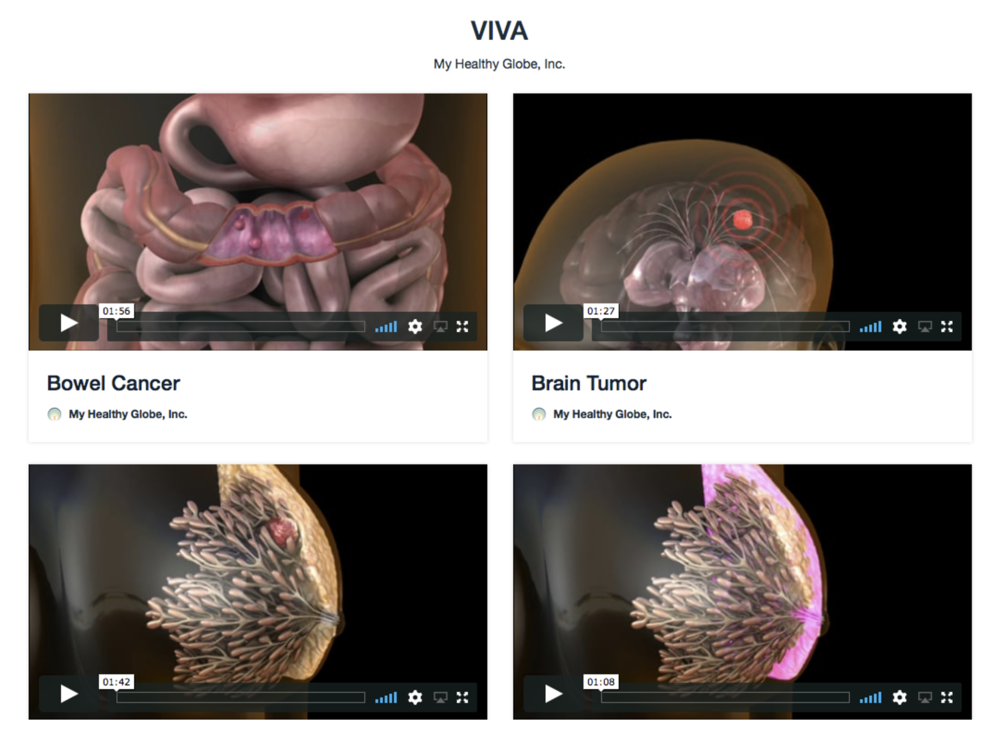
Task: Click AirPlay icon on Brain Tumor video
Action: point(925,327)
